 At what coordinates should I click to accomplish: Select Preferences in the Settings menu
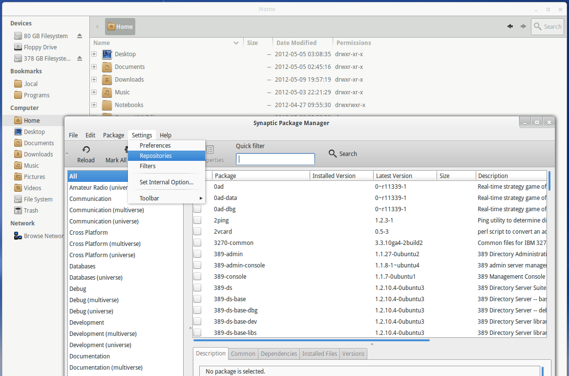pyautogui.click(x=167, y=145)
